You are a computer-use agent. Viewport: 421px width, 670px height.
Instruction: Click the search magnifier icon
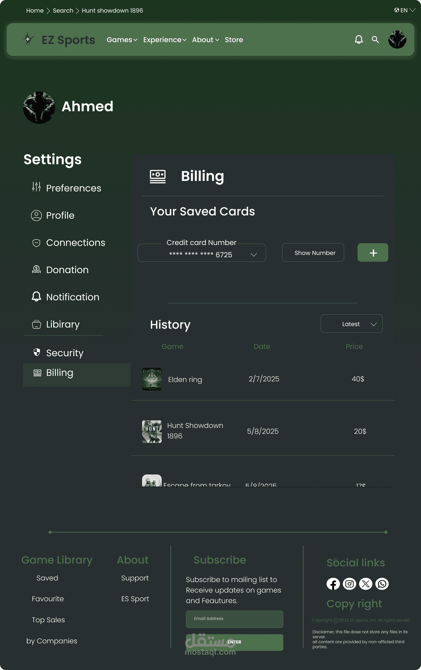pyautogui.click(x=375, y=40)
